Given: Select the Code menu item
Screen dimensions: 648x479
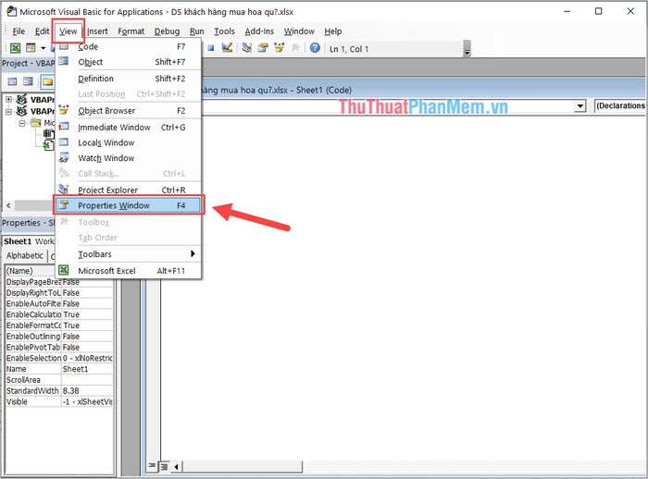Looking at the screenshot, I should (x=128, y=46).
